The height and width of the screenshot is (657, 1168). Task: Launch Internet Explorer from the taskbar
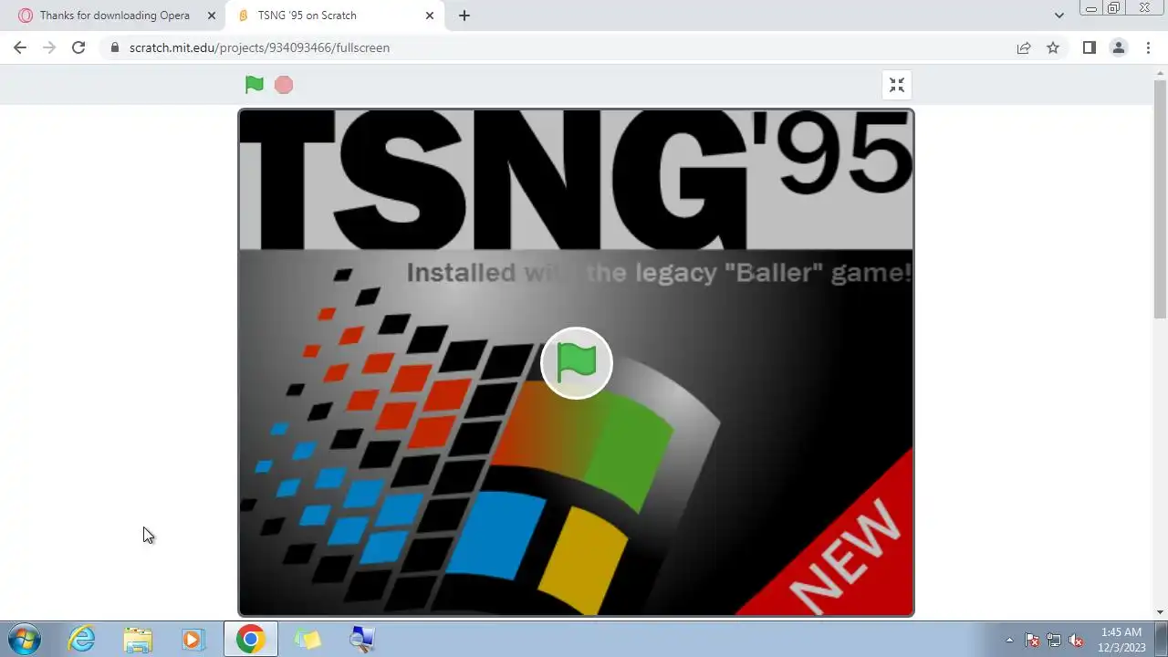click(82, 640)
